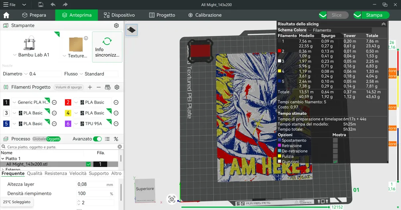Open the File menu
Image resolution: width=401 pixels, height=210 pixels.
coord(9,4)
